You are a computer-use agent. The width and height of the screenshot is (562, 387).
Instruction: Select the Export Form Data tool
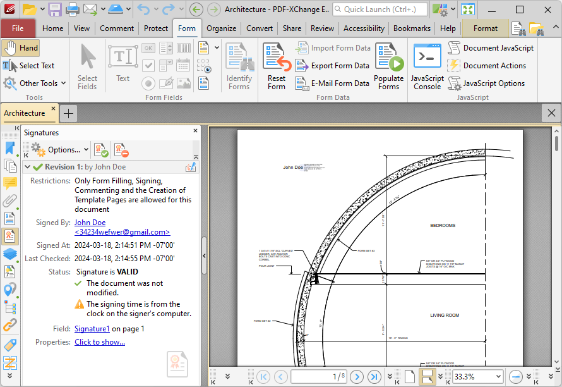(x=332, y=66)
